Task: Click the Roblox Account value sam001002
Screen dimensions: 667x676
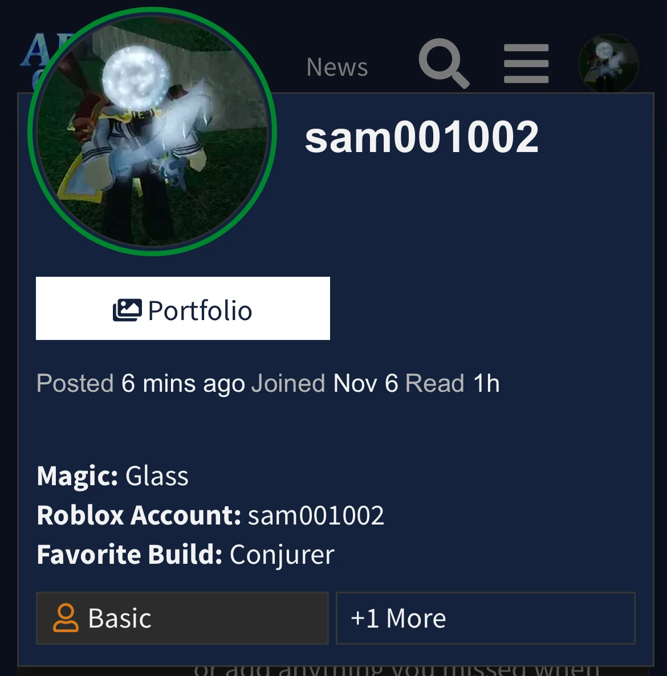Action: point(316,515)
